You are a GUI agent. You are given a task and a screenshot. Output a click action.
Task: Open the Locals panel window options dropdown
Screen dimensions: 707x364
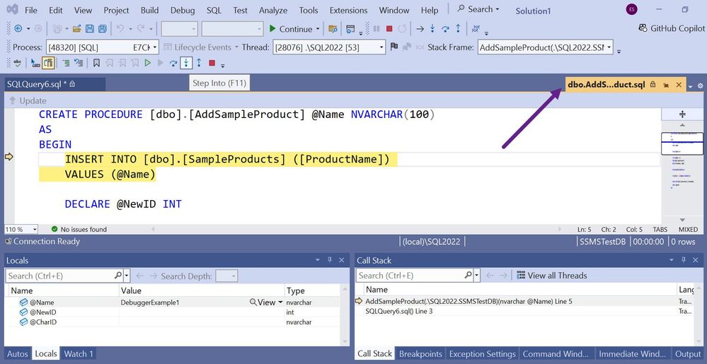(318, 260)
